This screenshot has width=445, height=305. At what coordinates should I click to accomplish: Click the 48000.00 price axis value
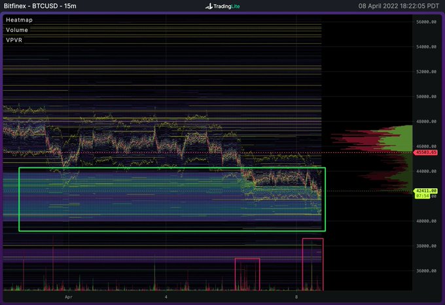pyautogui.click(x=426, y=121)
